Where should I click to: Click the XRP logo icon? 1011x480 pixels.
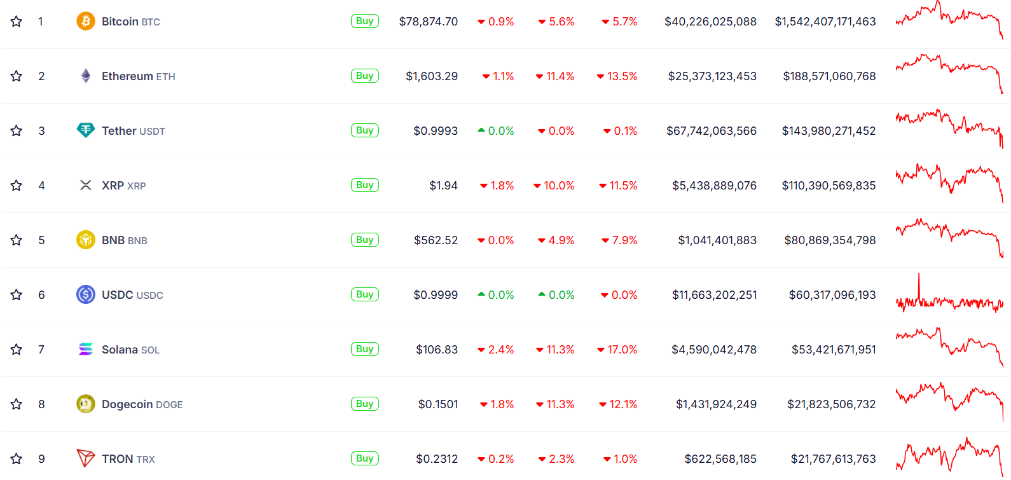(86, 185)
